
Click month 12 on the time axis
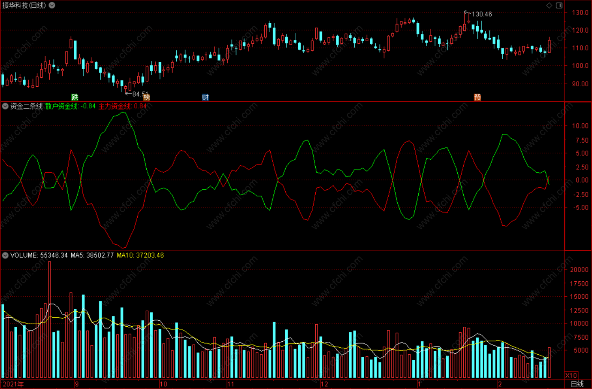324,384
